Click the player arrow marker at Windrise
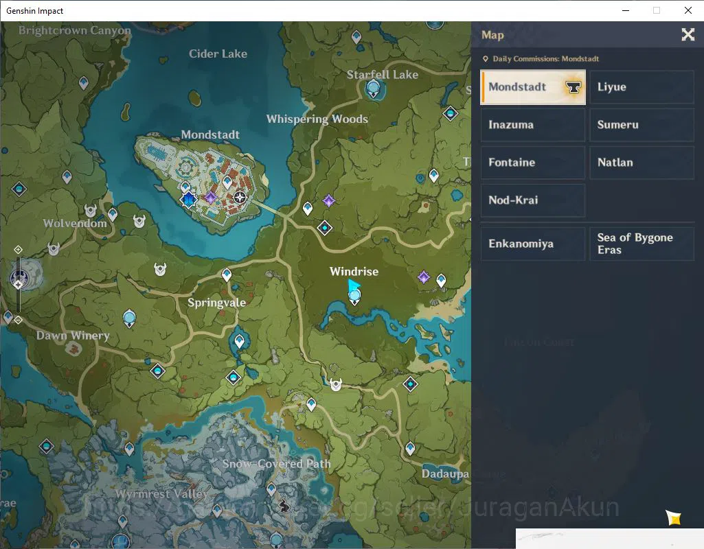The height and width of the screenshot is (549, 704). [353, 284]
